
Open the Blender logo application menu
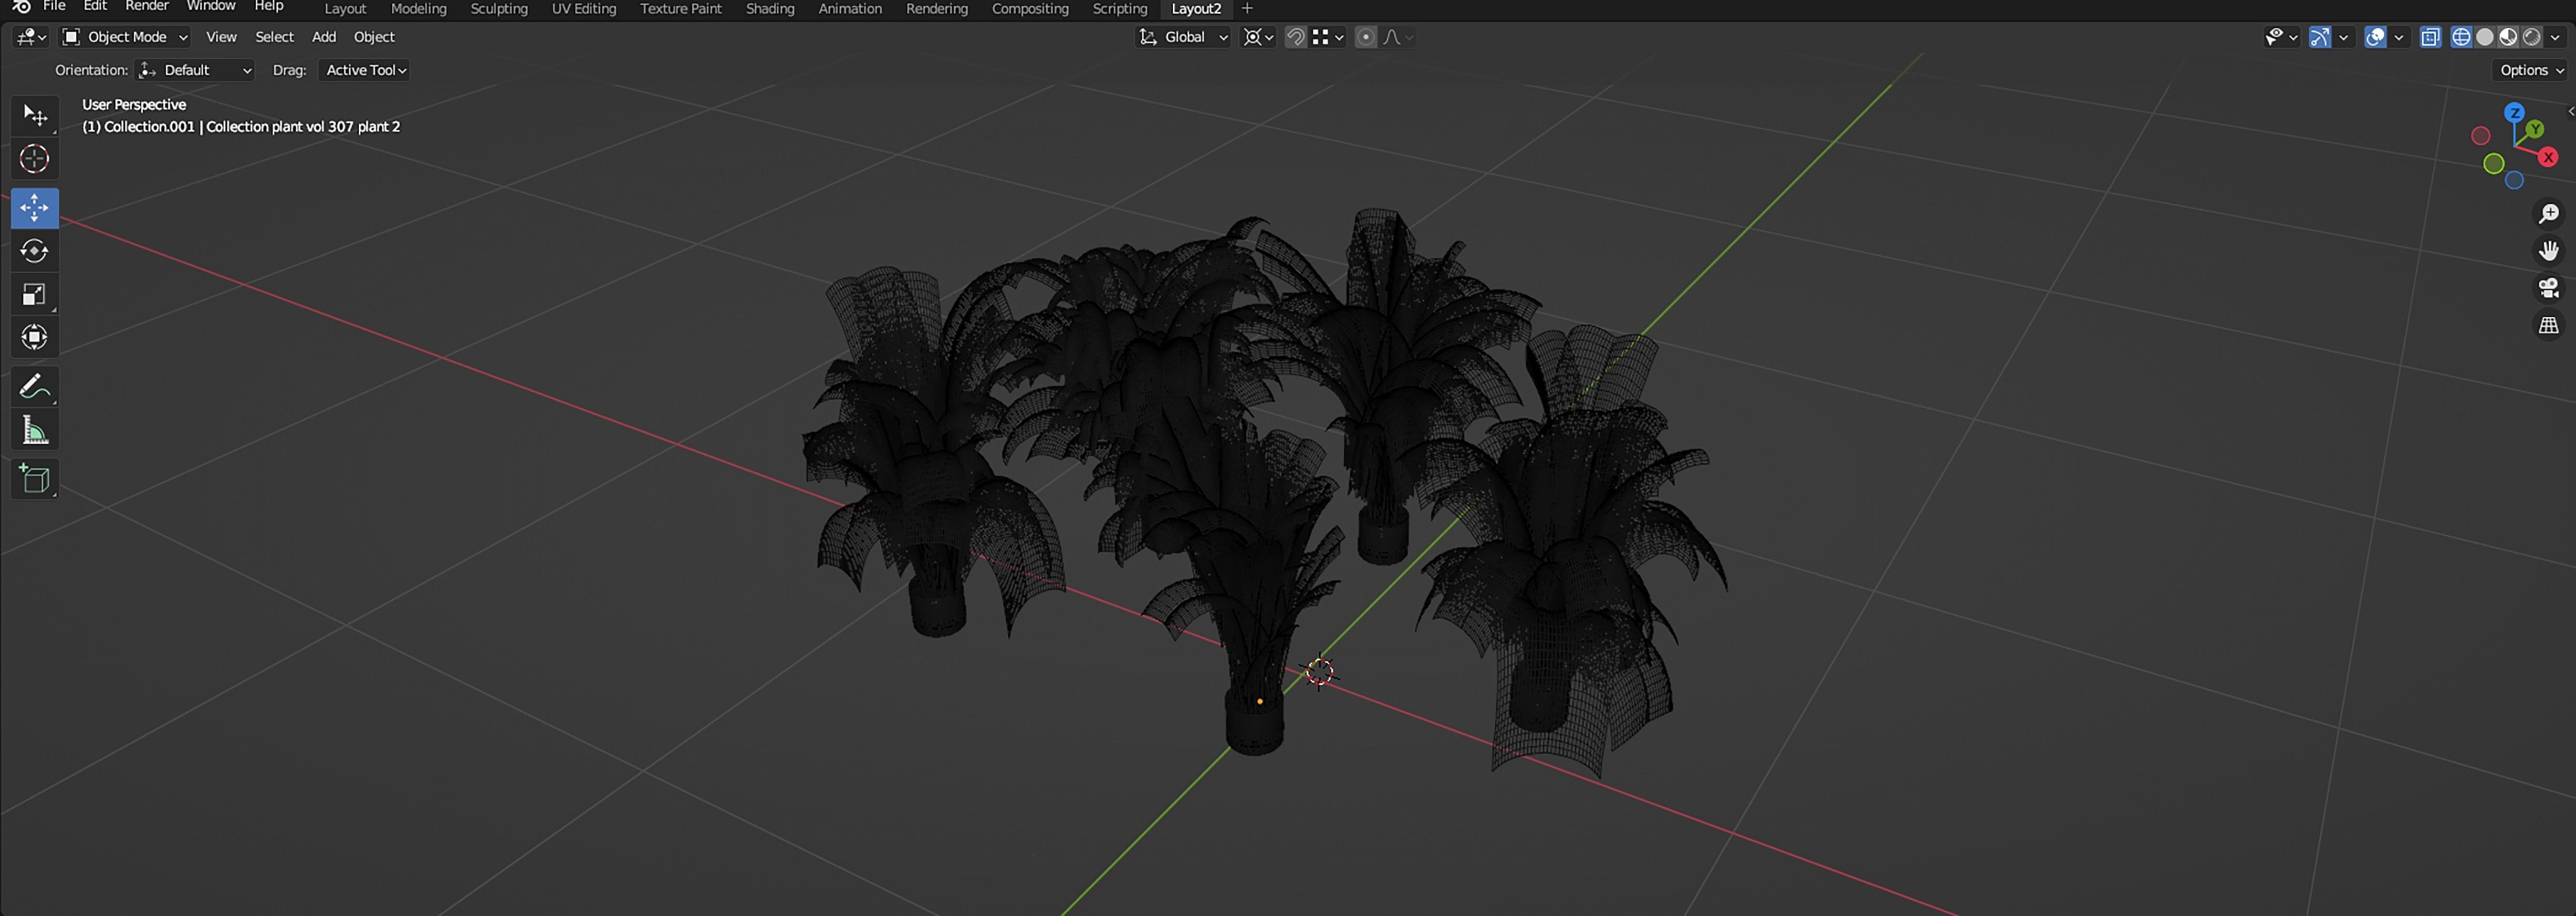tap(21, 6)
